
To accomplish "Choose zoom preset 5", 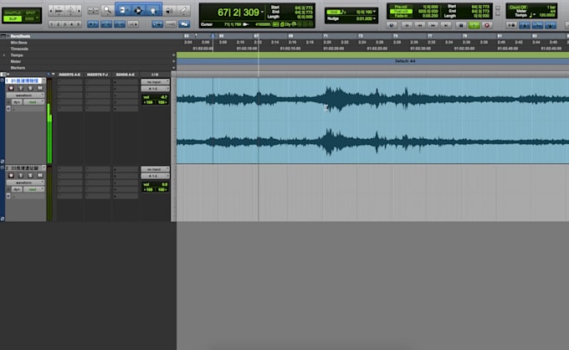I will click(x=79, y=24).
